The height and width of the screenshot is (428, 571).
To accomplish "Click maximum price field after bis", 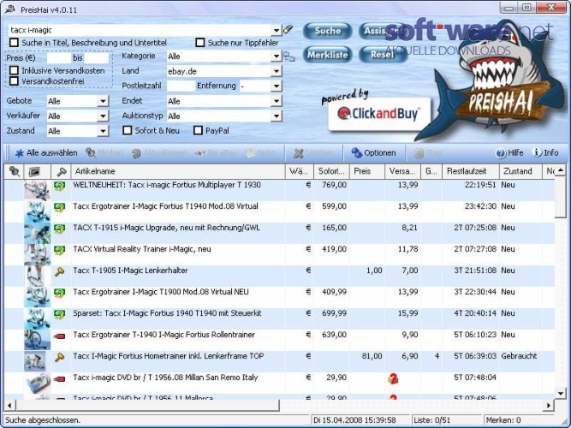I will pyautogui.click(x=97, y=58).
